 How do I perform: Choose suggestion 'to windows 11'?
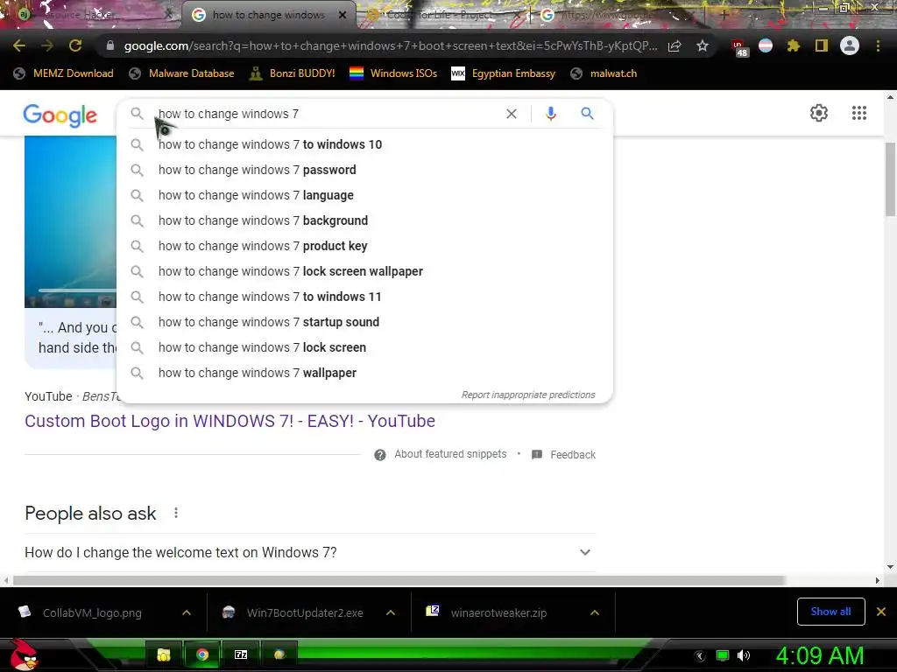point(364,297)
